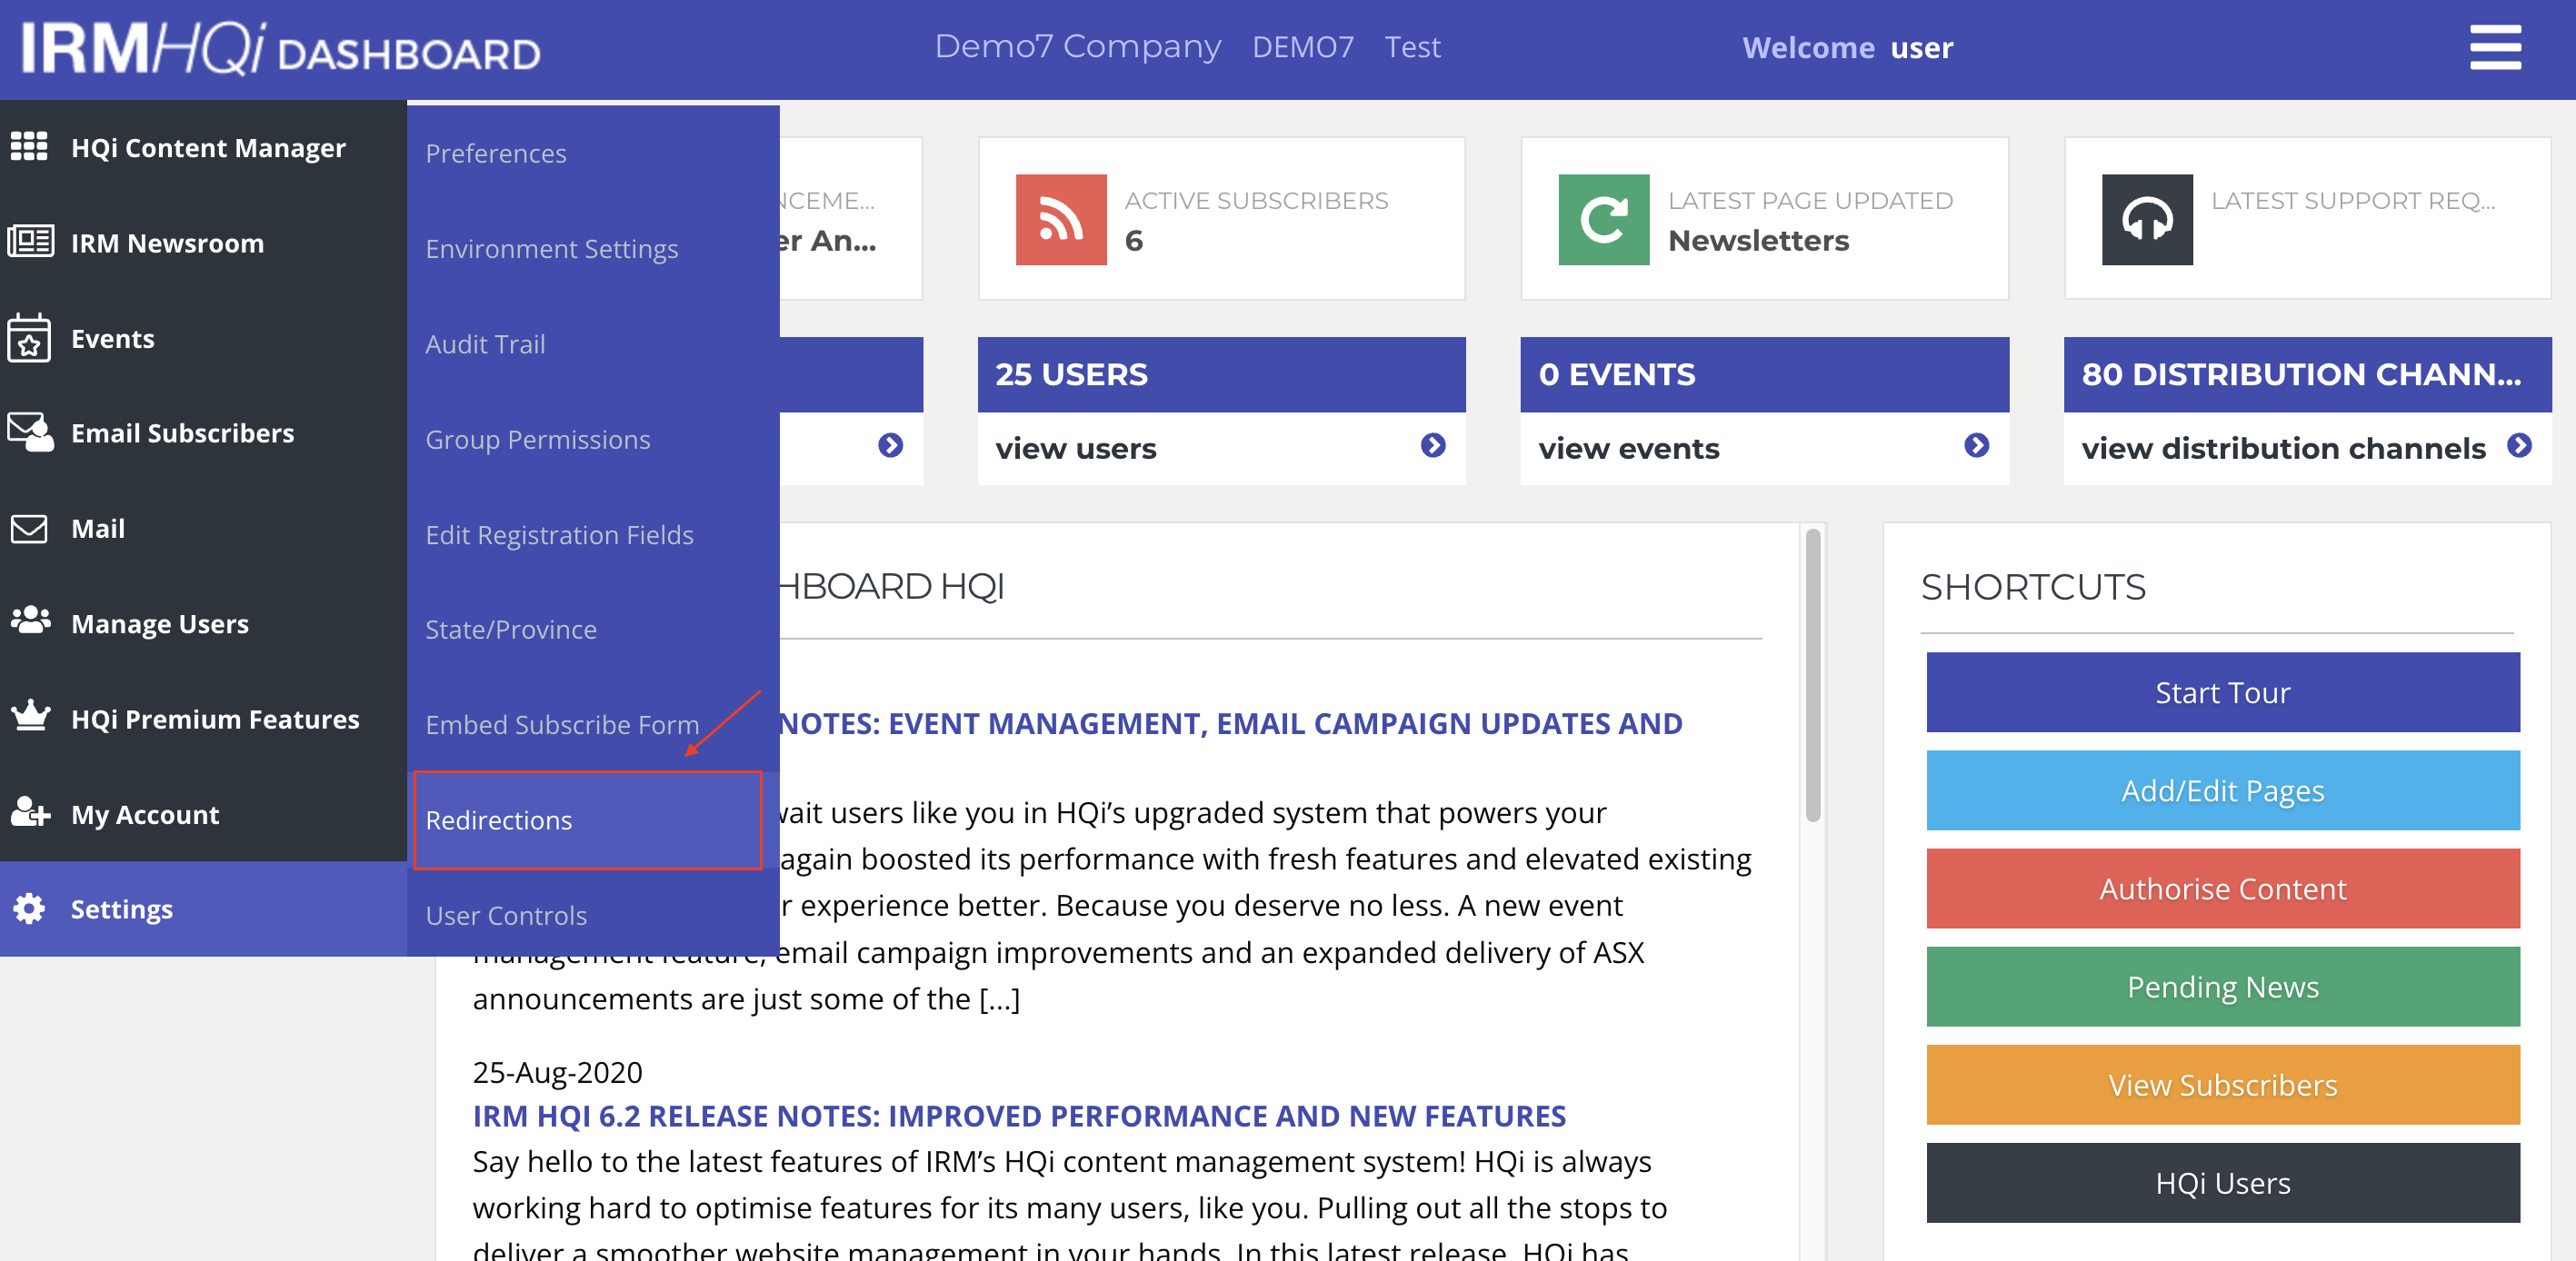Click the arrow icon beside view events
Viewport: 2576px width, 1261px height.
[1976, 446]
